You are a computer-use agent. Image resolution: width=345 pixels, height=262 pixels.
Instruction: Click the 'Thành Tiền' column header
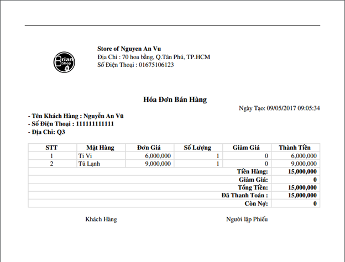[x=295, y=148]
